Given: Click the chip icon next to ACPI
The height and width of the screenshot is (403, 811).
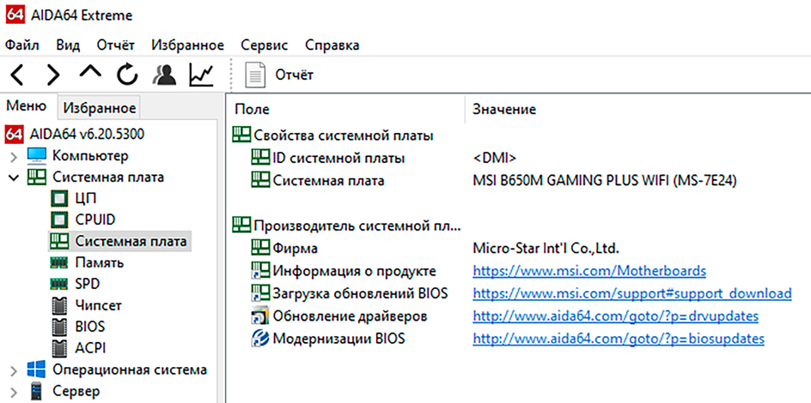Looking at the screenshot, I should [60, 348].
